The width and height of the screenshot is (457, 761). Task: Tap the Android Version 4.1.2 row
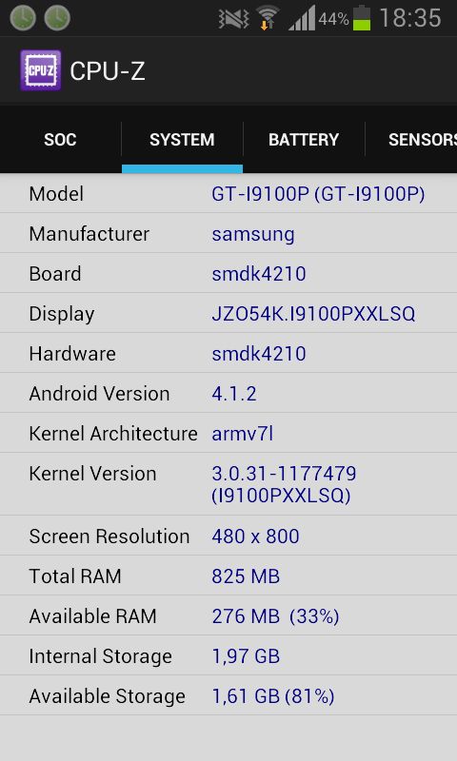pos(228,393)
